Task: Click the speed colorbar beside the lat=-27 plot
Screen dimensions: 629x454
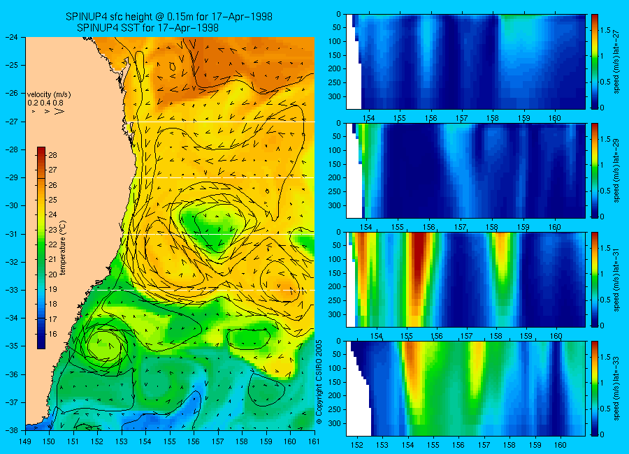Action: [595, 61]
